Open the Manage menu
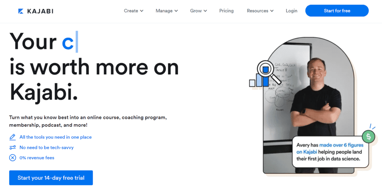This screenshot has height=188, width=382. (167, 11)
